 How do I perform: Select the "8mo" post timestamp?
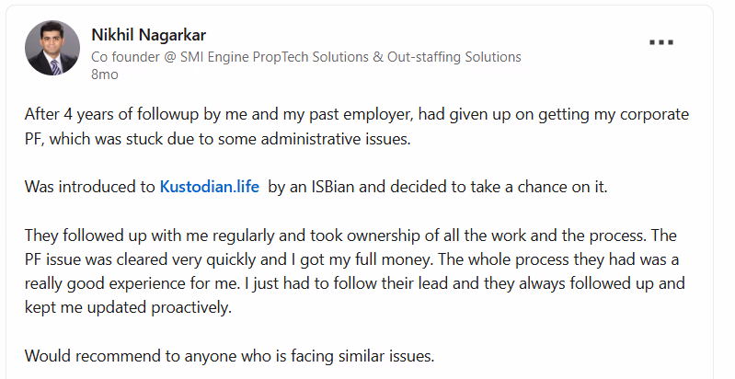click(x=103, y=74)
